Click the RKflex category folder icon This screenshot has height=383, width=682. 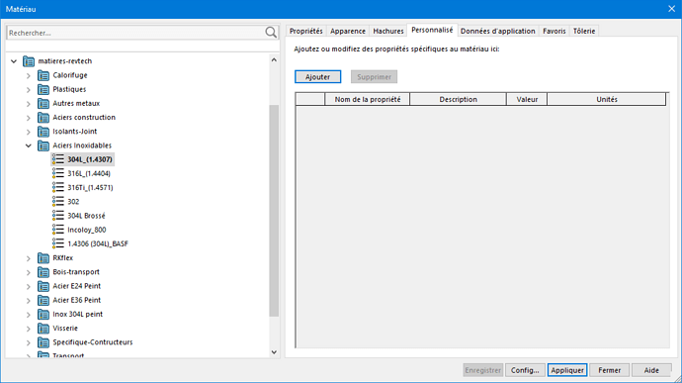(43, 258)
